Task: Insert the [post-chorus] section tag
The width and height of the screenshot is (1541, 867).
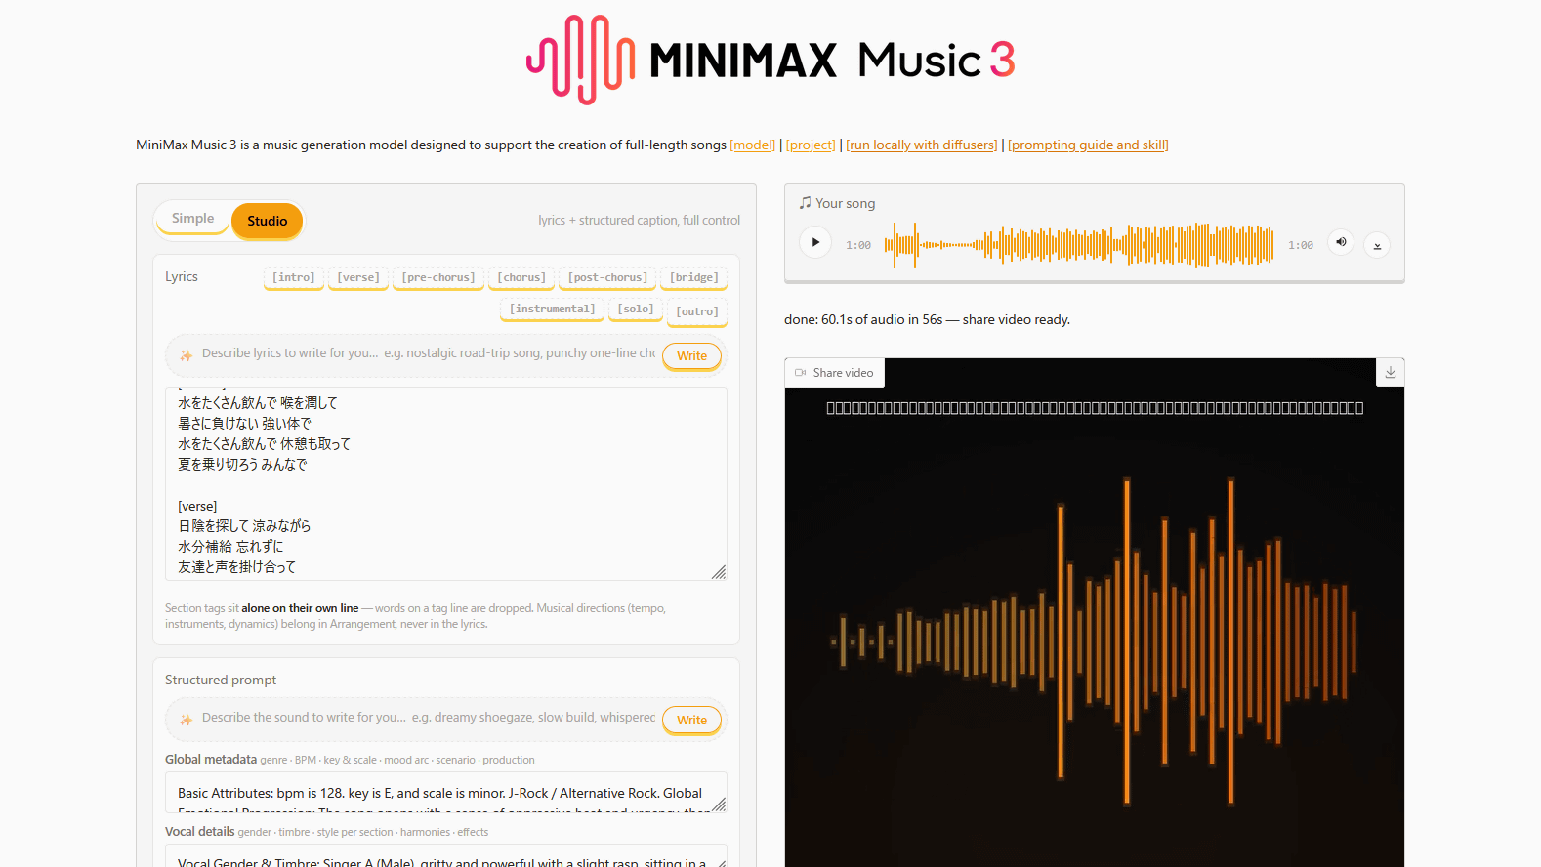Action: point(607,278)
